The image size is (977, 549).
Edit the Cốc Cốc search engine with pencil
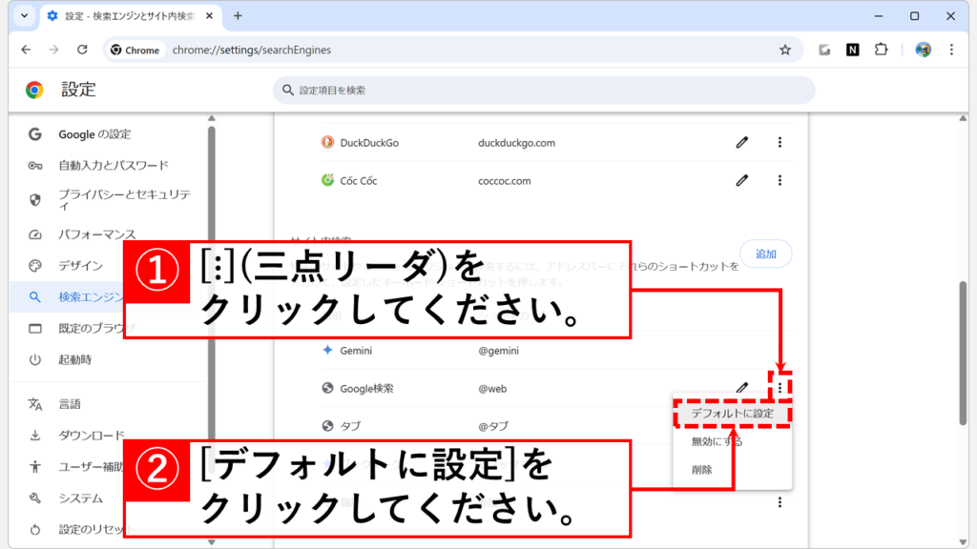pyautogui.click(x=741, y=180)
